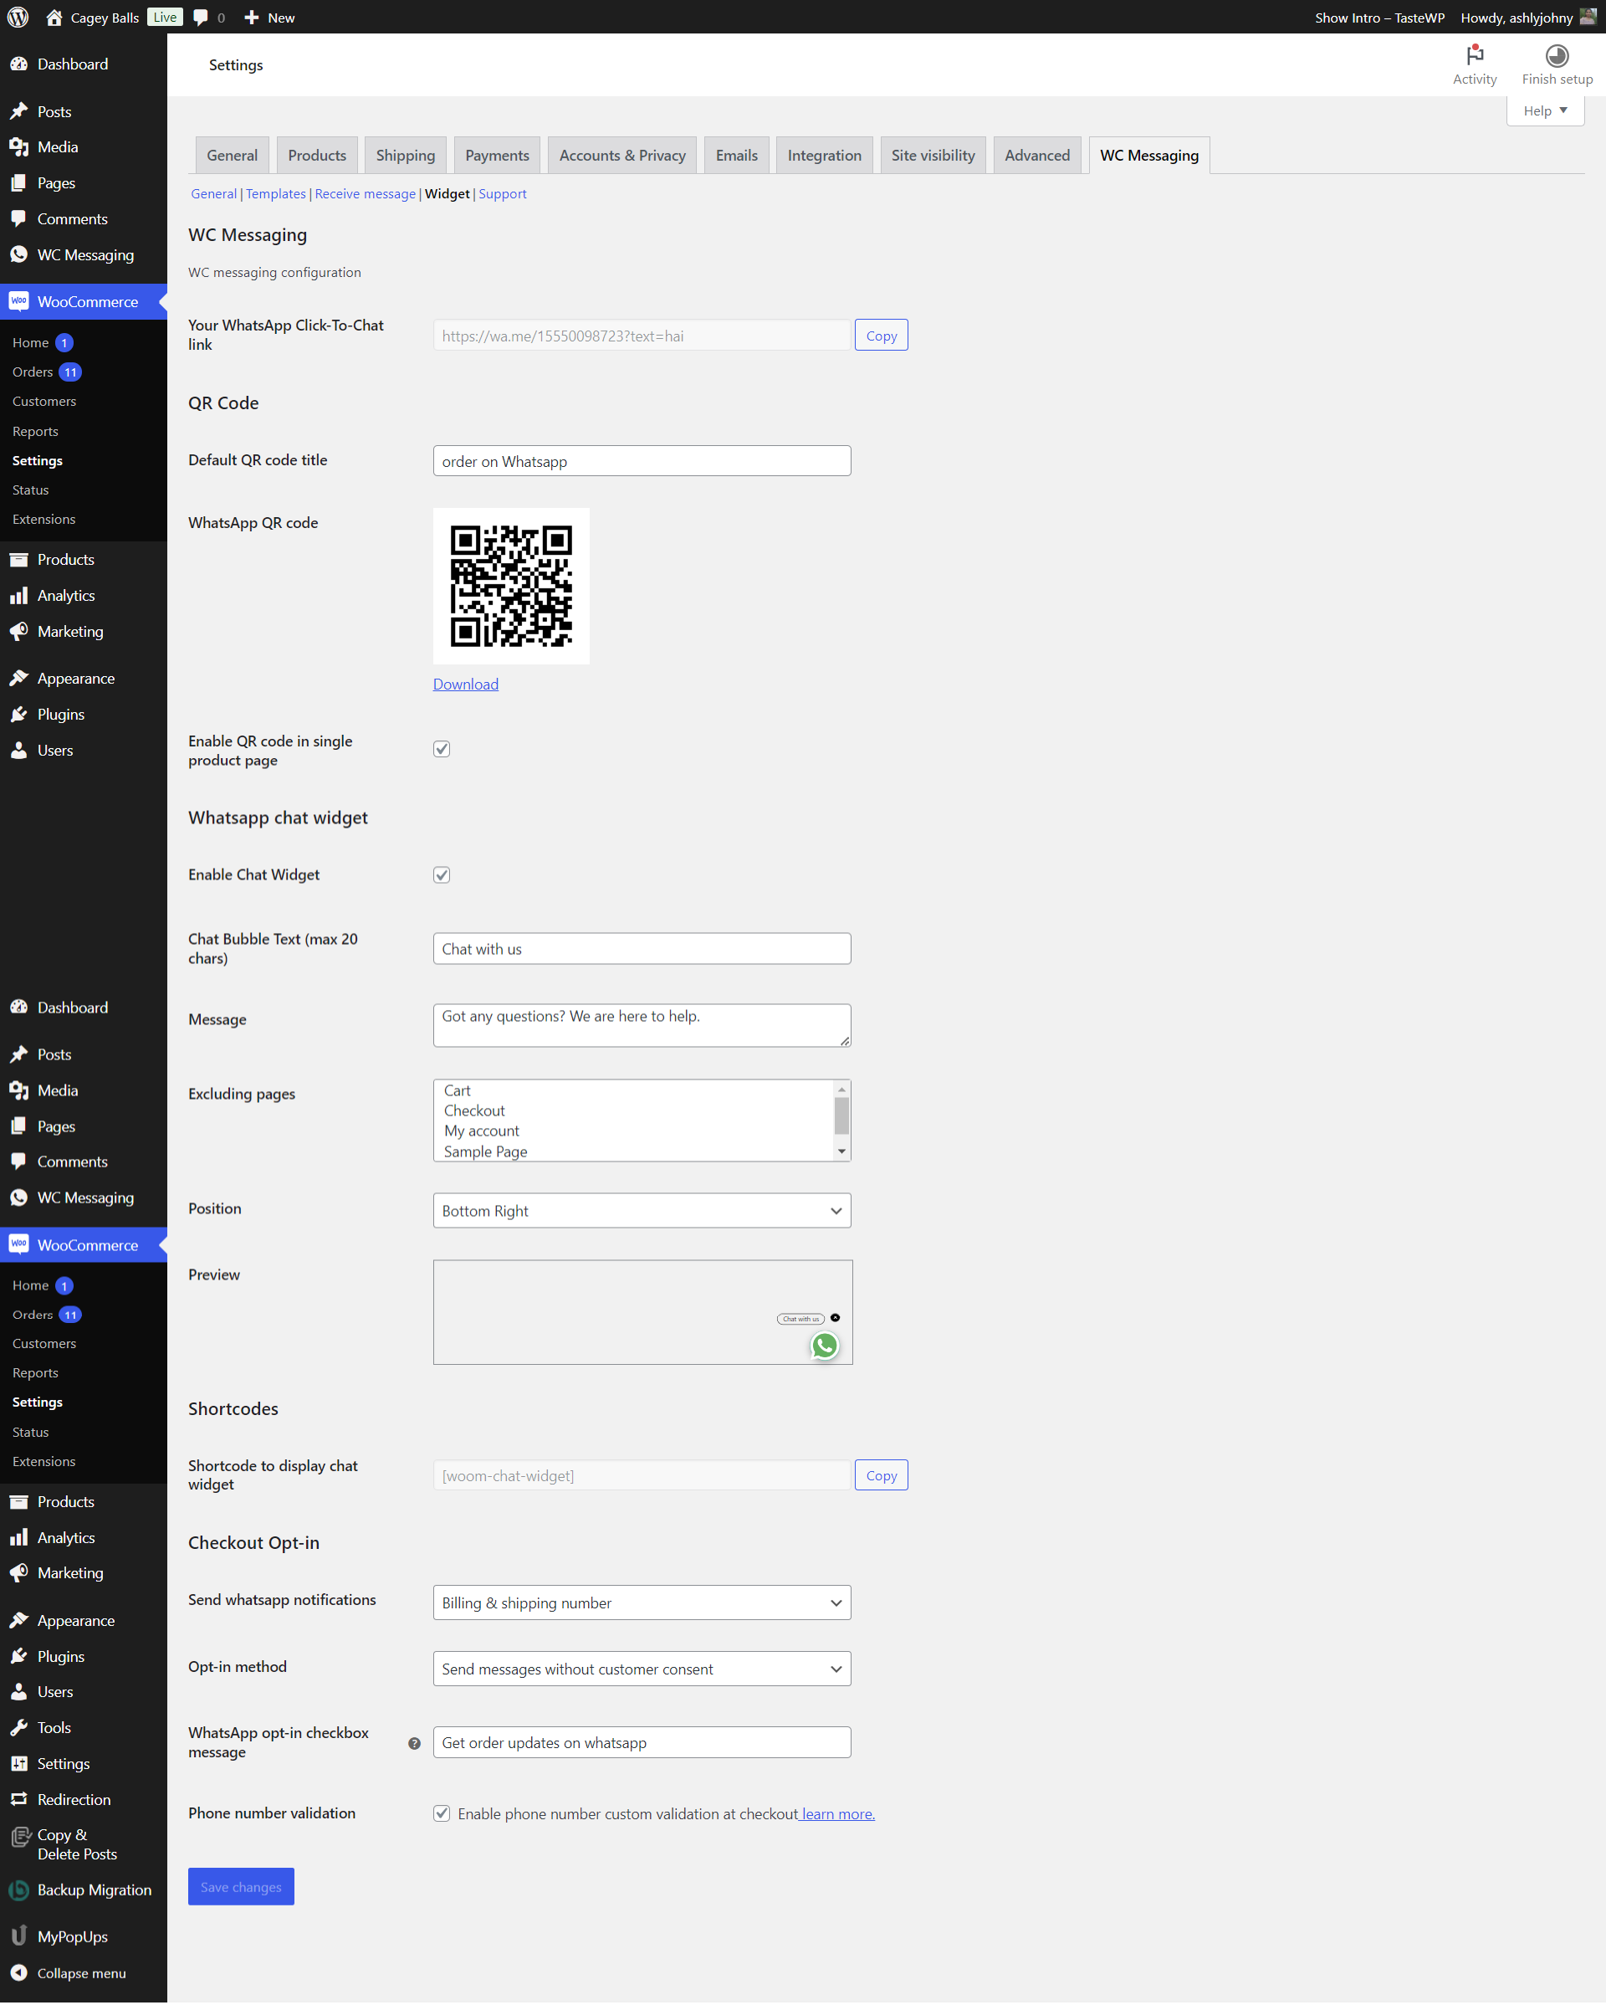Expand Send whatsapp notifications dropdown

click(834, 1602)
